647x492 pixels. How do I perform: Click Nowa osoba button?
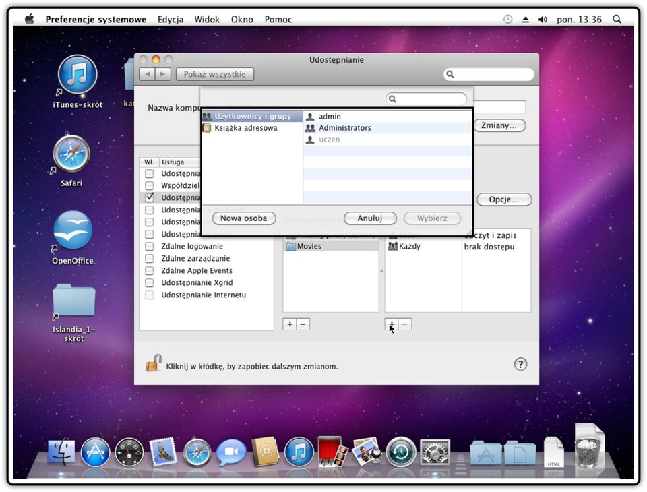click(244, 218)
